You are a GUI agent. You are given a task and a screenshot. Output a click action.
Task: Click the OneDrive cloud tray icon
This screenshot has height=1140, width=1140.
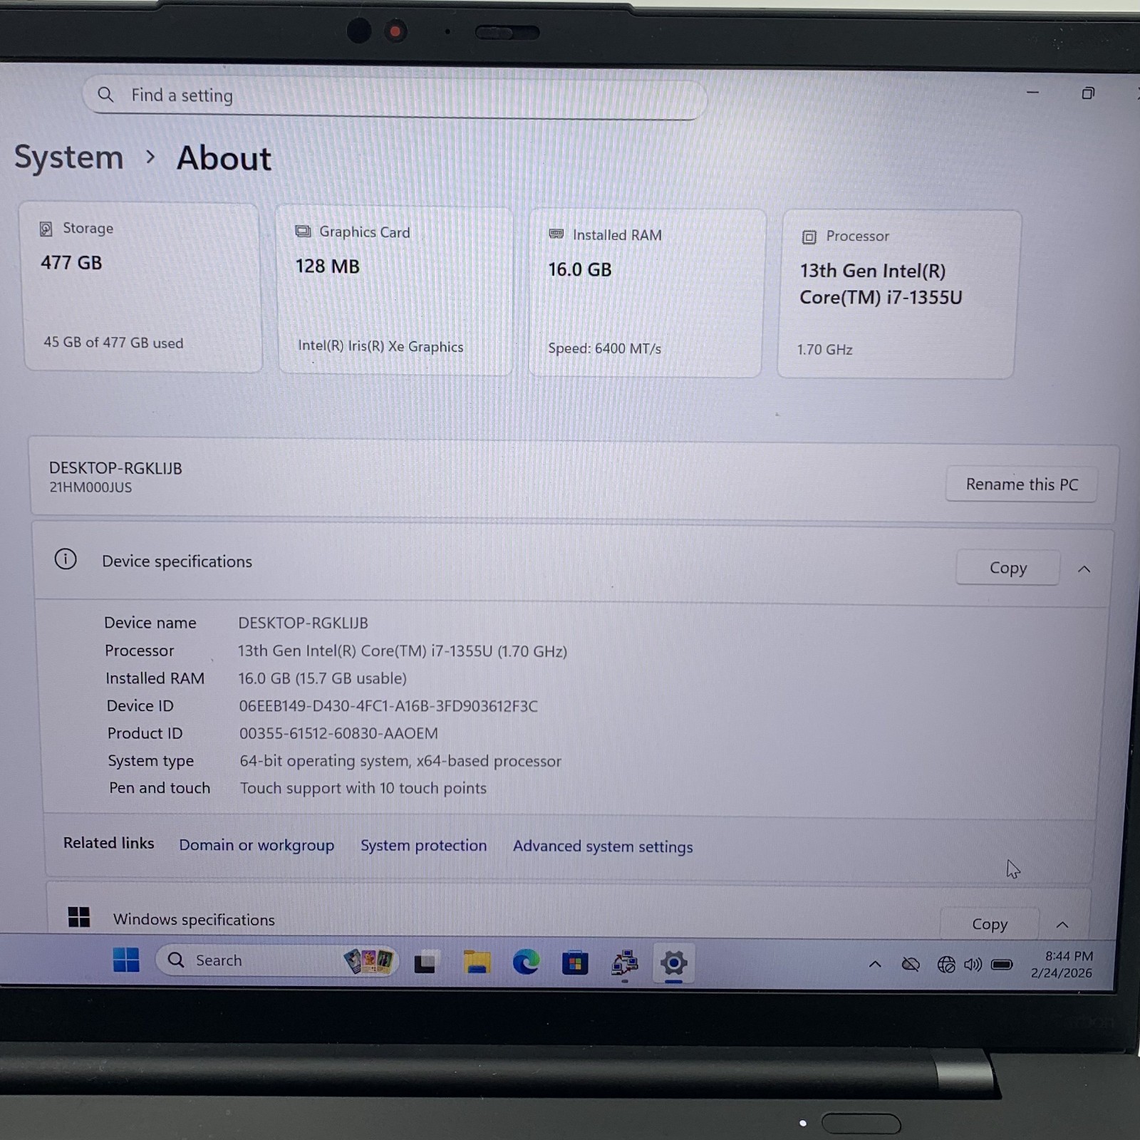[x=911, y=965]
